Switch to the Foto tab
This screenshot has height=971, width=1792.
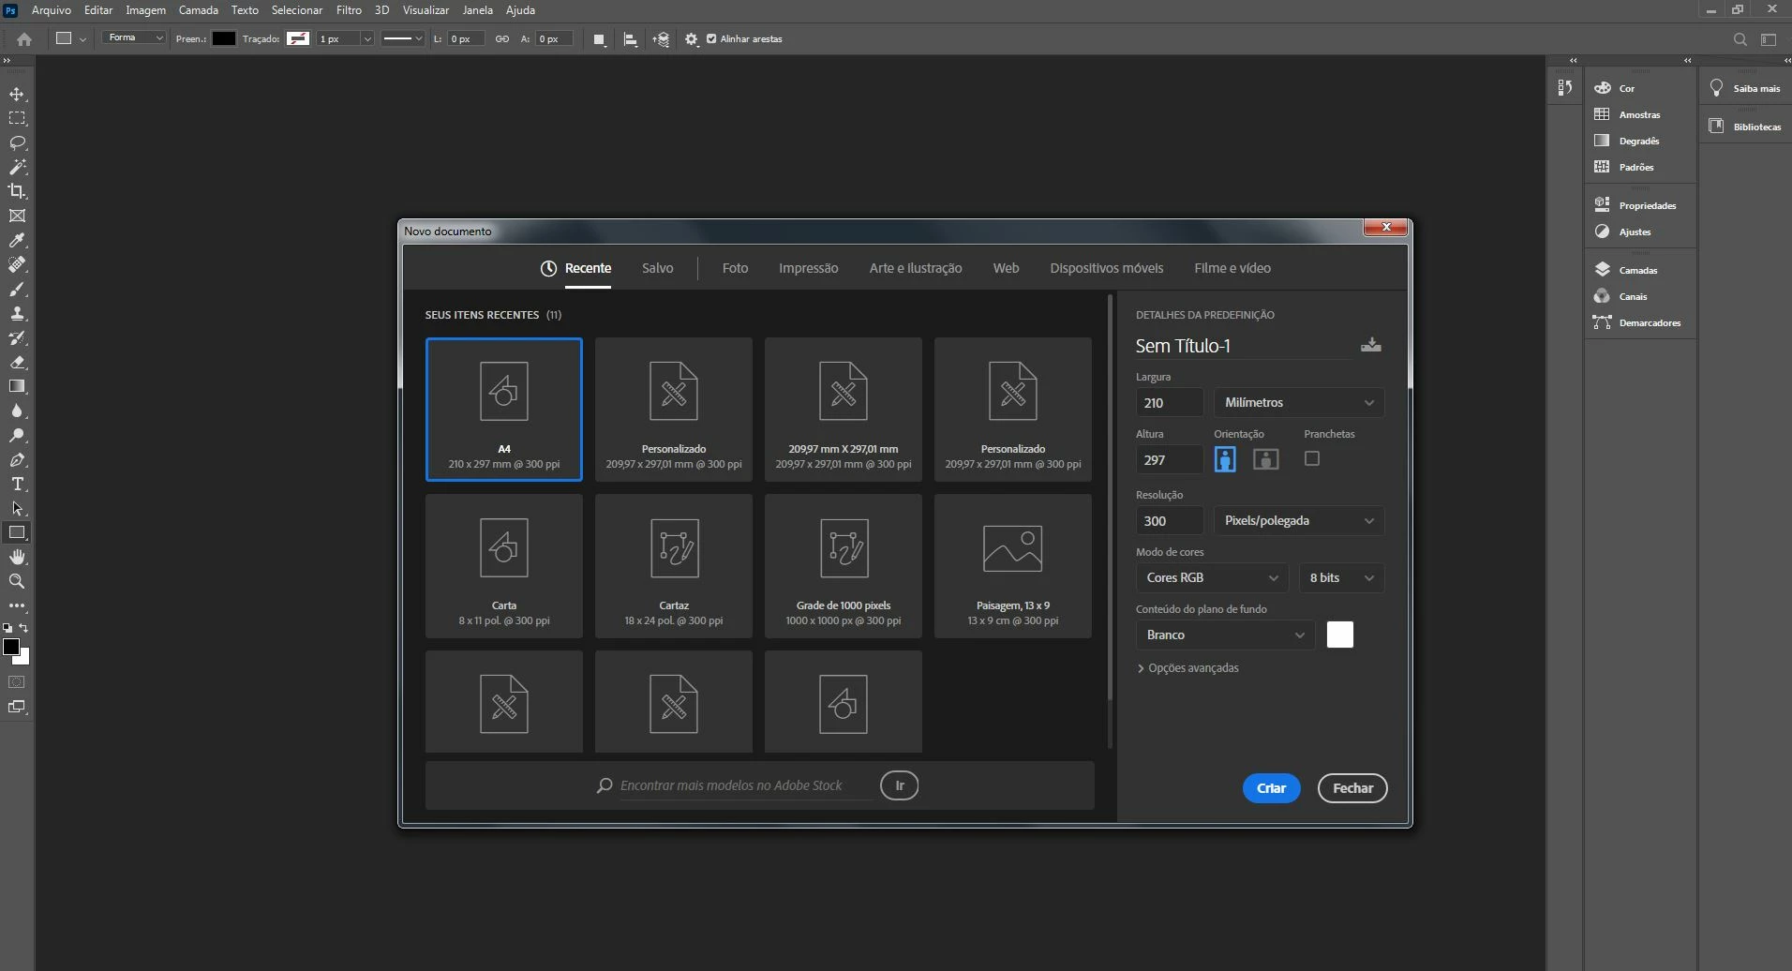pyautogui.click(x=735, y=268)
